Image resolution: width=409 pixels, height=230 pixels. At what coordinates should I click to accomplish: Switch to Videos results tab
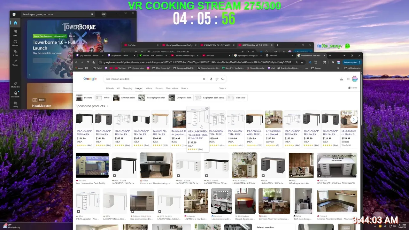click(149, 88)
